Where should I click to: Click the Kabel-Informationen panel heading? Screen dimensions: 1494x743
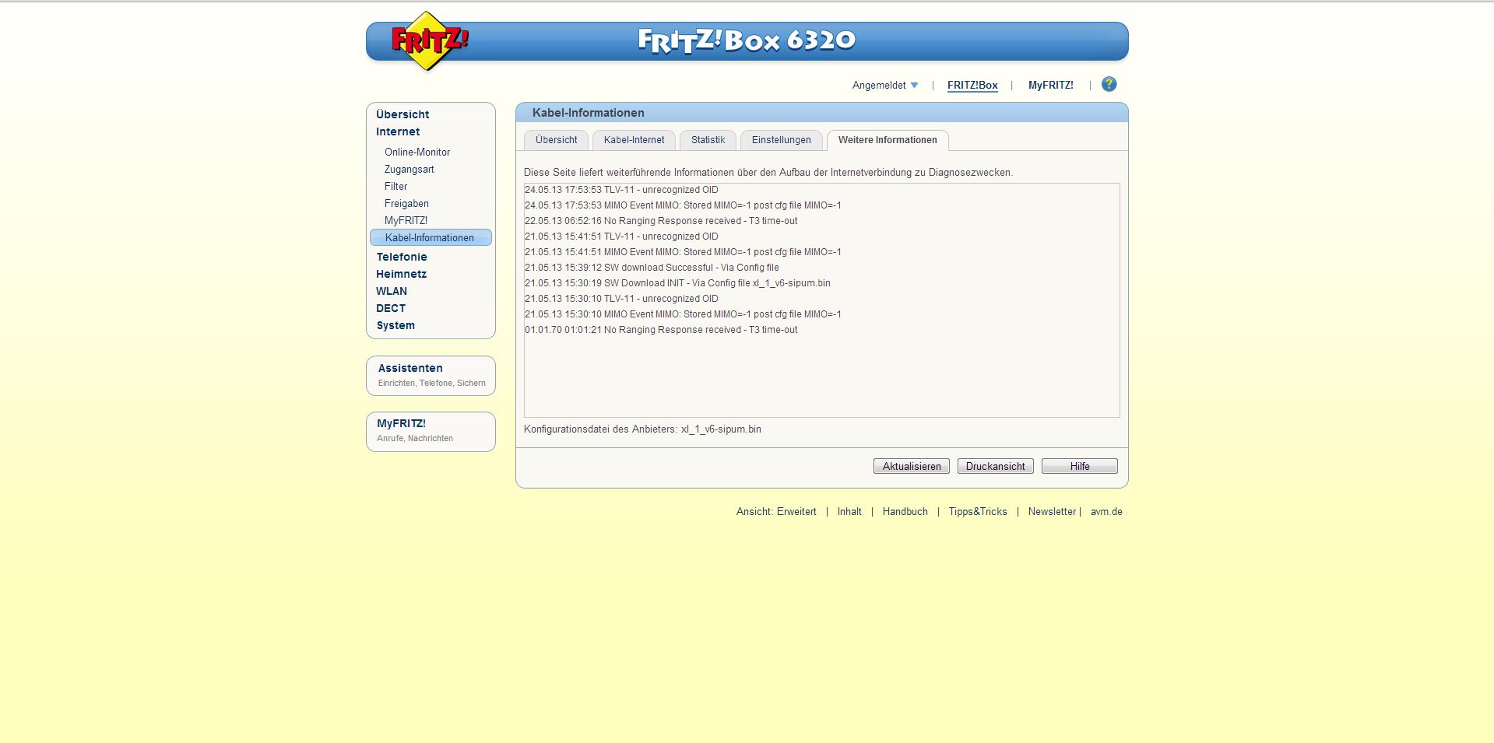(x=589, y=113)
